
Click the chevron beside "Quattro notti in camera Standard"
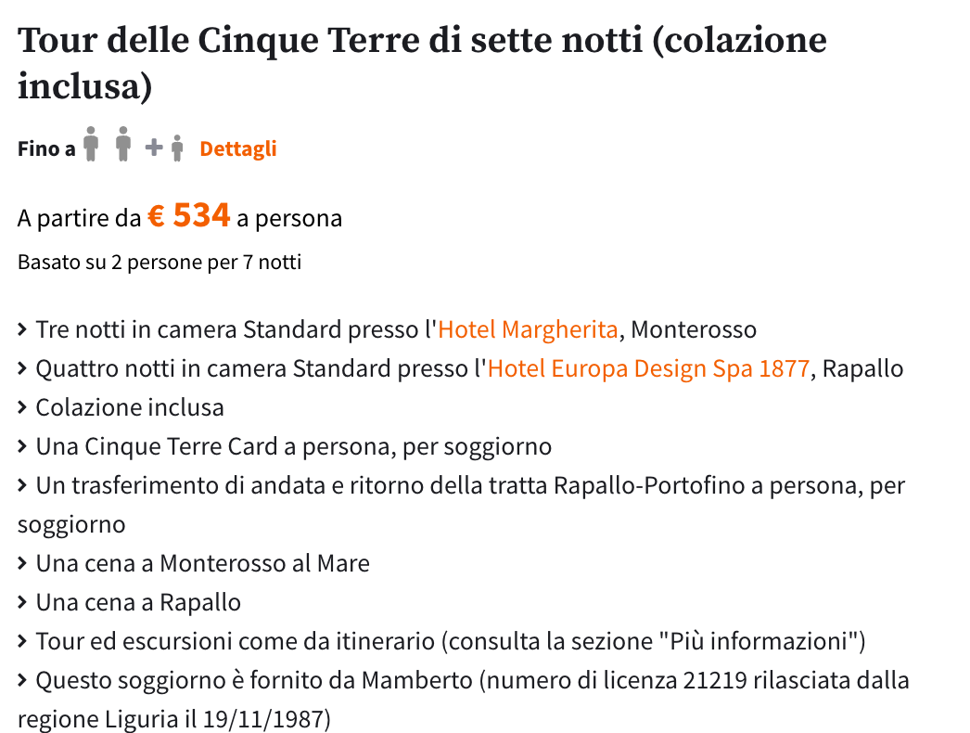(x=23, y=369)
